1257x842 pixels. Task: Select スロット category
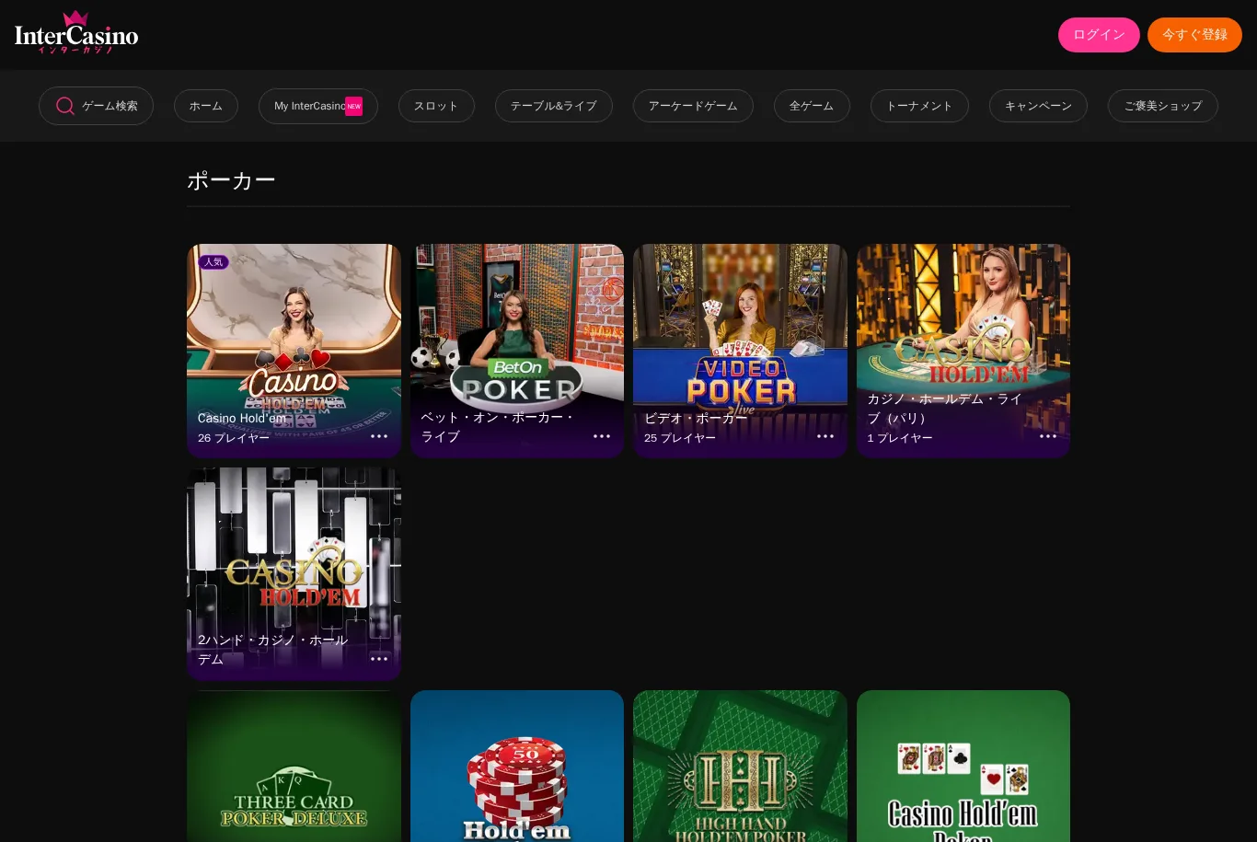436,106
